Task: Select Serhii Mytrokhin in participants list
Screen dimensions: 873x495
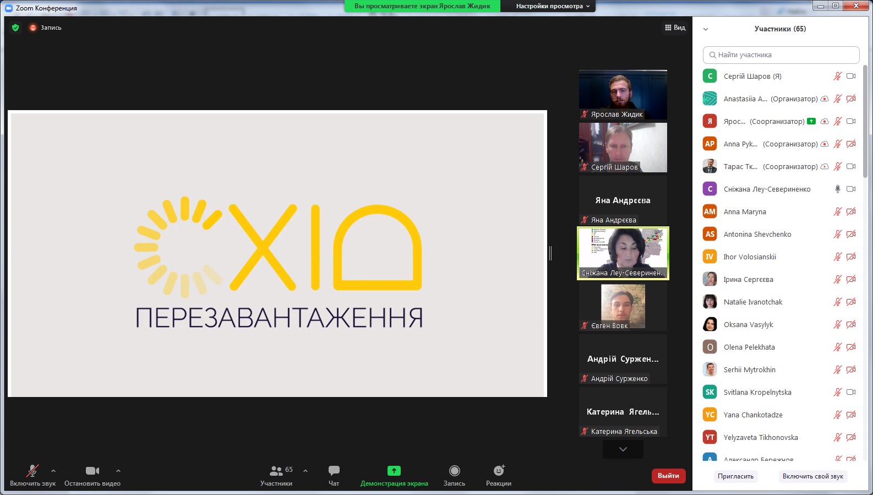Action: click(x=780, y=369)
